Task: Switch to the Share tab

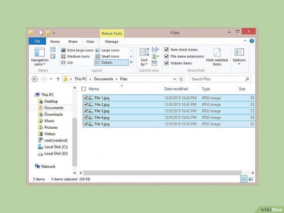Action: point(73,41)
